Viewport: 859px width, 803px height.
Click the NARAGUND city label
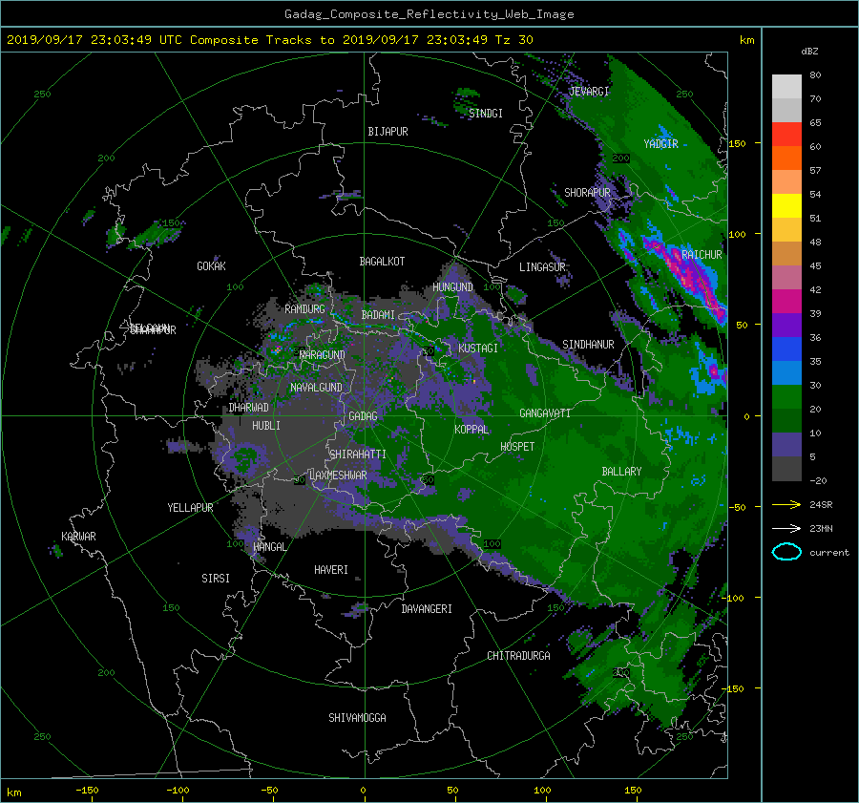tap(323, 354)
